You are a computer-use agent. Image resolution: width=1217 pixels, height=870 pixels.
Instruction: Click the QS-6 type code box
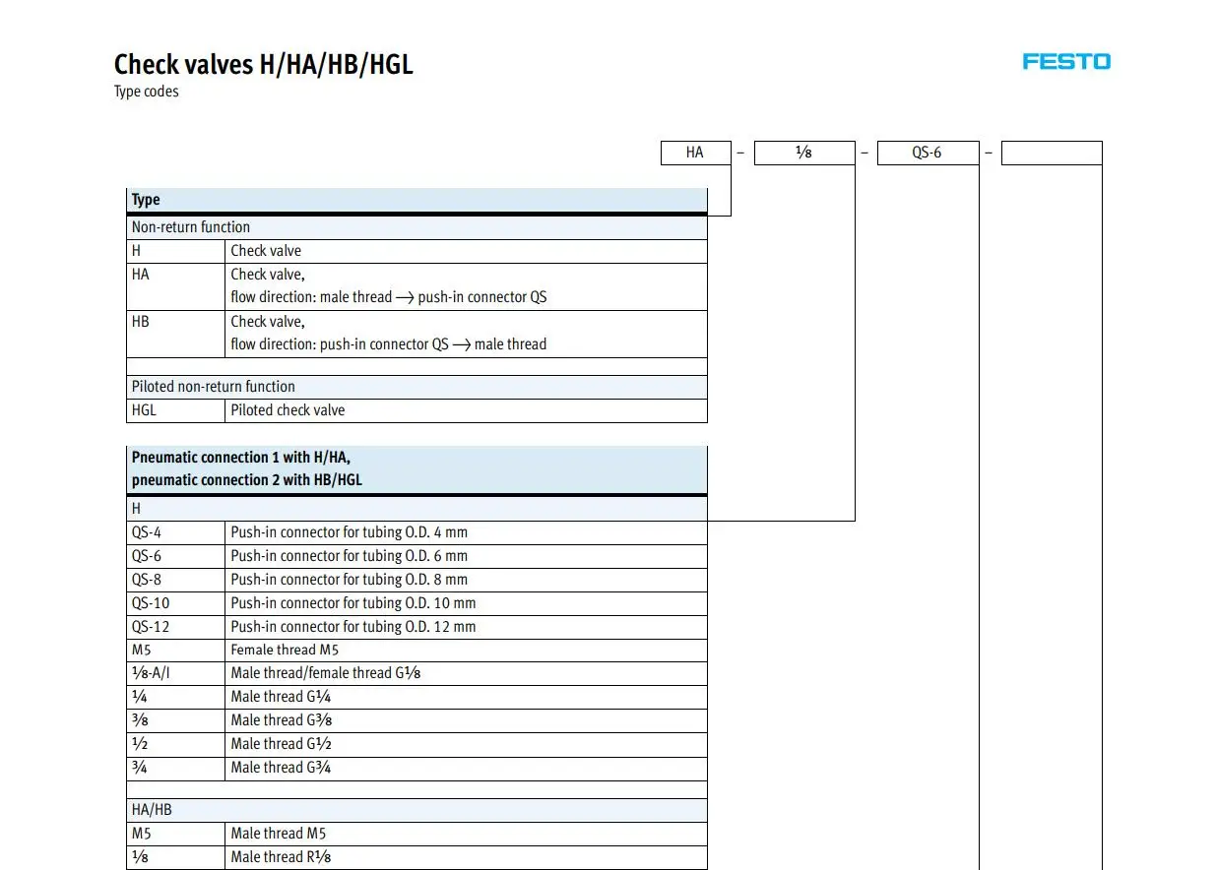pyautogui.click(x=928, y=153)
